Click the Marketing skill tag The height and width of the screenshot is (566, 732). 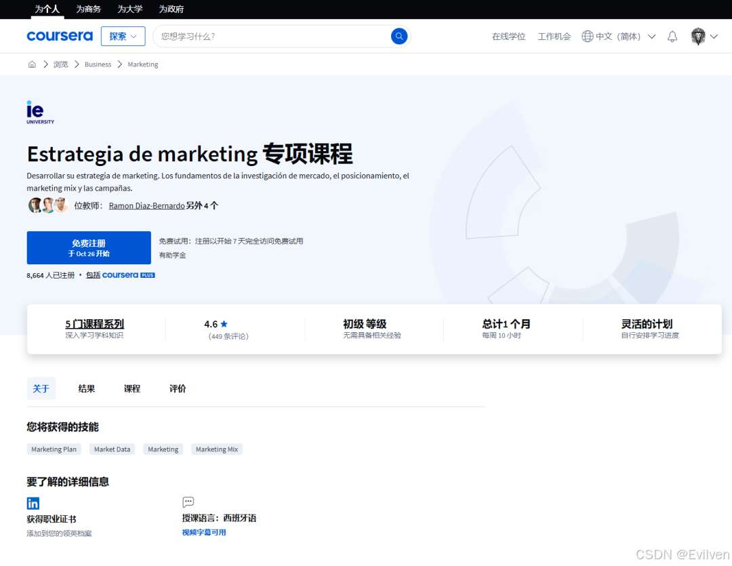(x=163, y=449)
